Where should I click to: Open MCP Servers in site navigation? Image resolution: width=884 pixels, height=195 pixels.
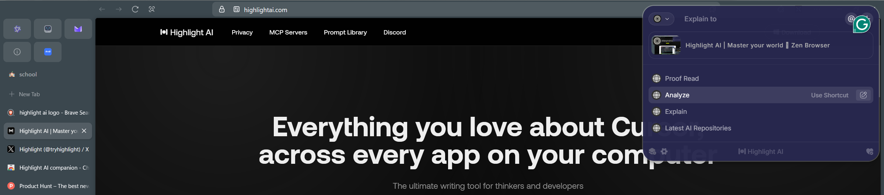click(x=288, y=32)
